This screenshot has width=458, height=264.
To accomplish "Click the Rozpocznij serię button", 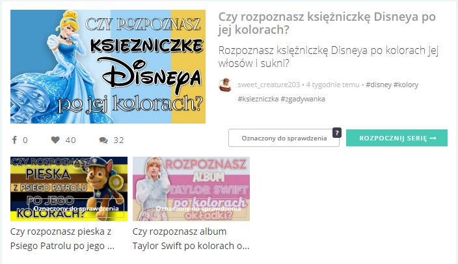I will point(397,138).
